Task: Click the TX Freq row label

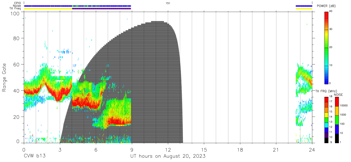Action: click(15, 8)
